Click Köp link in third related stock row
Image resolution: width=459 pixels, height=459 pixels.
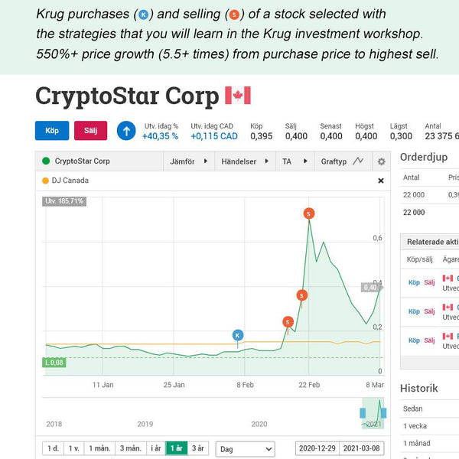tap(414, 340)
